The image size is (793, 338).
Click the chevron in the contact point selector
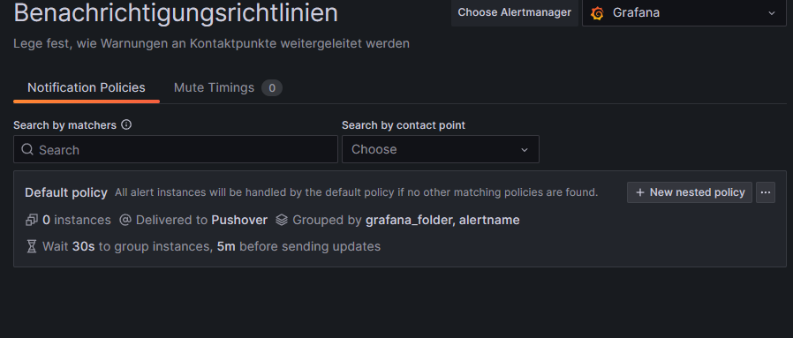(x=525, y=149)
